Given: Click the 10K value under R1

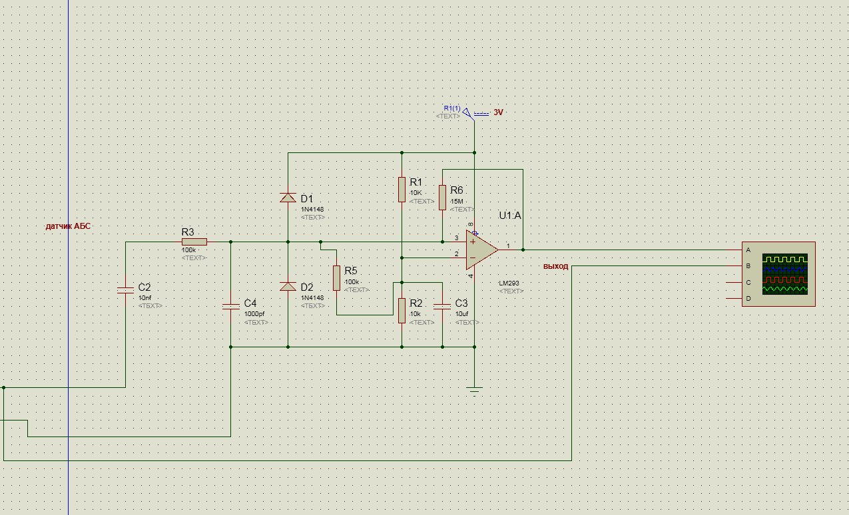Looking at the screenshot, I should (x=416, y=193).
